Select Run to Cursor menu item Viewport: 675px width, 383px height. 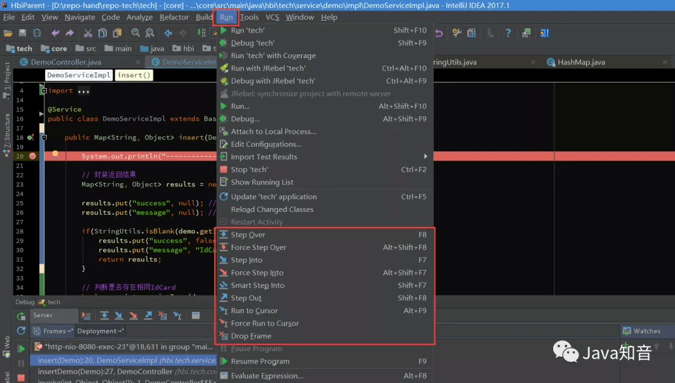coord(325,311)
